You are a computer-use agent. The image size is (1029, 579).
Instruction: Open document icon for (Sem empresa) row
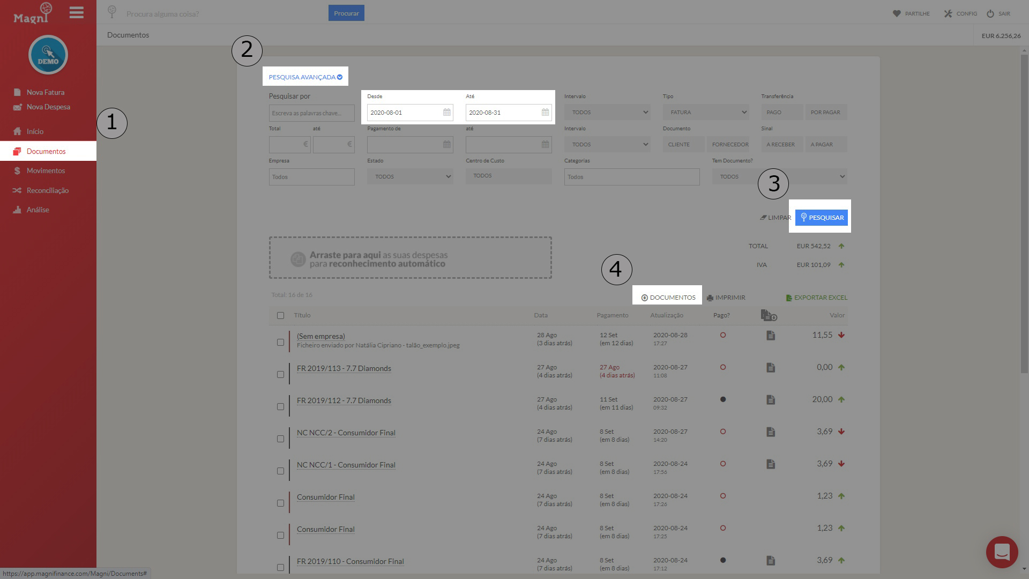click(x=771, y=336)
